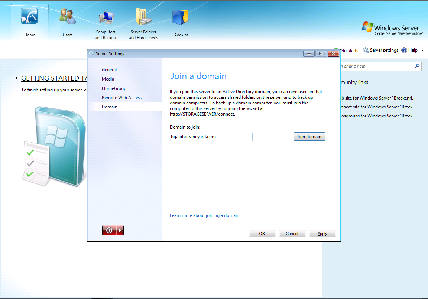The image size is (428, 299).
Task: Click the server checklist illustration
Action: click(53, 147)
